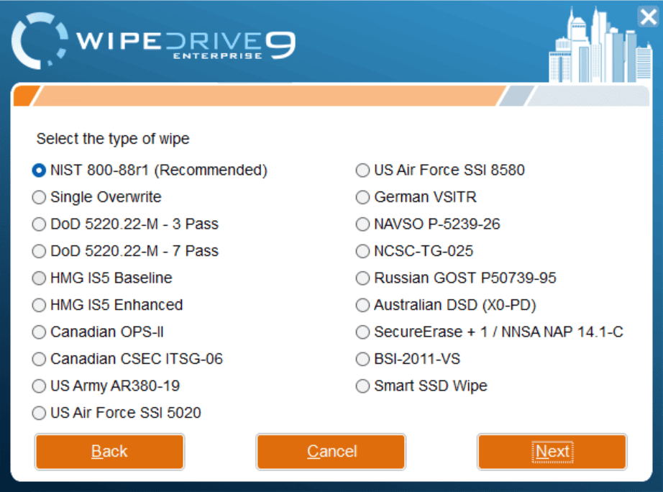663x492 pixels.
Task: Click the WipeDrive 9 Enterprise logo
Action: click(153, 41)
